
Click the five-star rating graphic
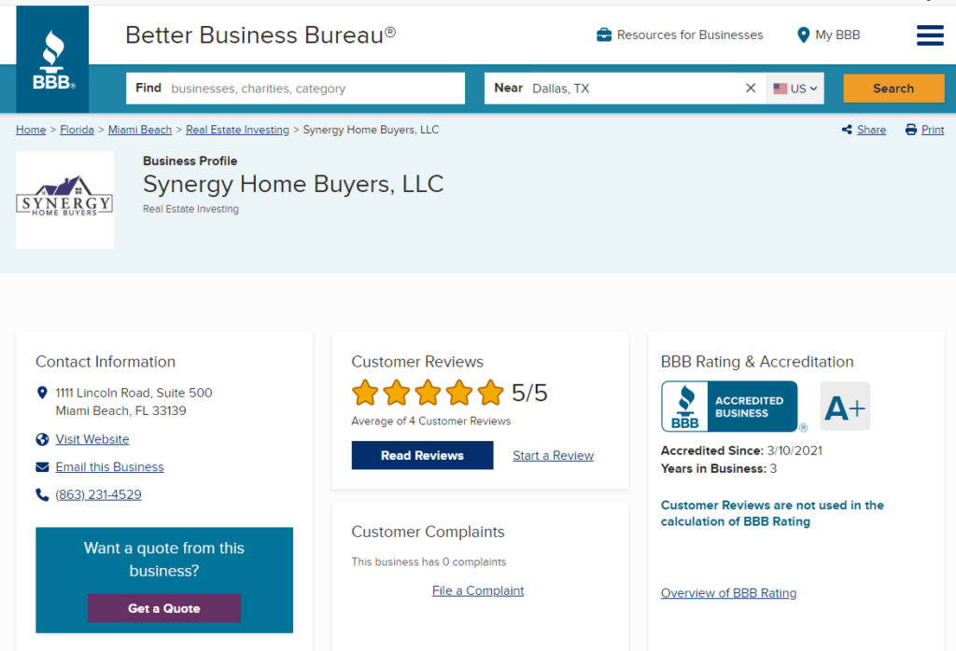[428, 393]
